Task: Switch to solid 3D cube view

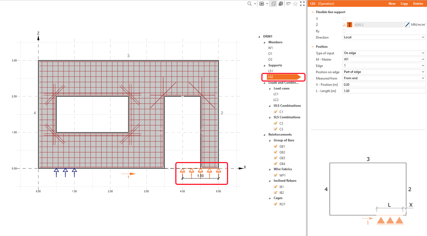Action: tap(281, 4)
